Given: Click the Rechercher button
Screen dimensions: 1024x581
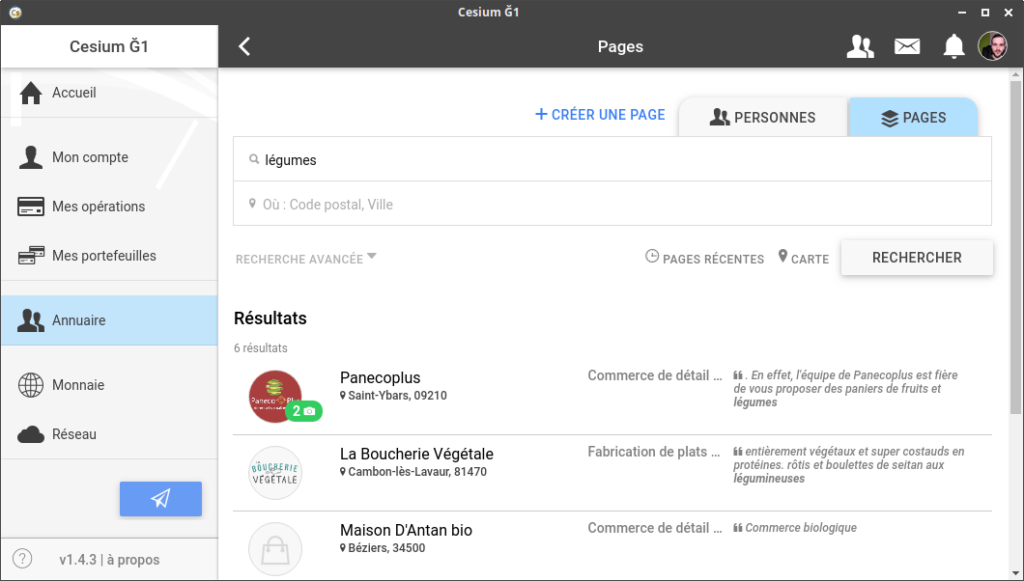Looking at the screenshot, I should pos(917,258).
